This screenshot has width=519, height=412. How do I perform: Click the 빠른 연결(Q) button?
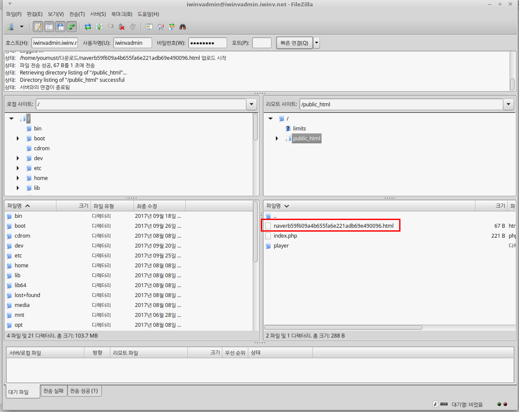(294, 43)
